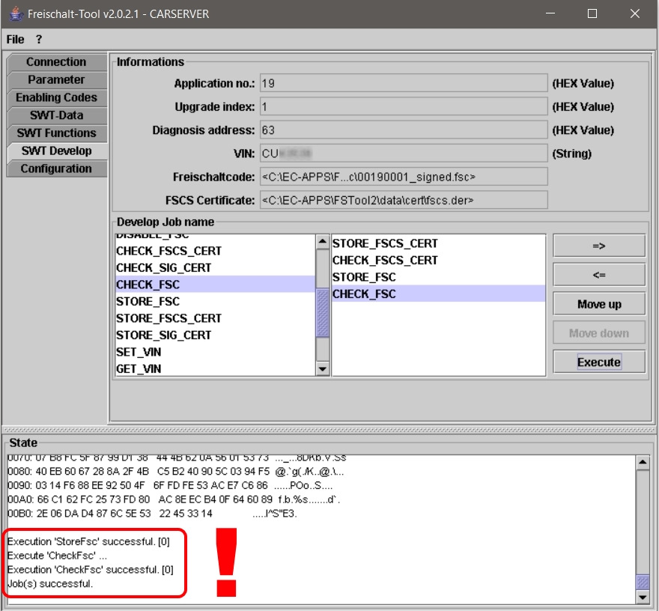659x611 pixels.
Task: Select STORE_FSC in the left job list
Action: [x=215, y=301]
